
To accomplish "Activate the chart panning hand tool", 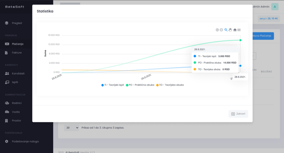I will coord(230,30).
